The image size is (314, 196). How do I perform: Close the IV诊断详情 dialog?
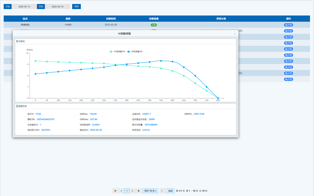pyautogui.click(x=235, y=34)
